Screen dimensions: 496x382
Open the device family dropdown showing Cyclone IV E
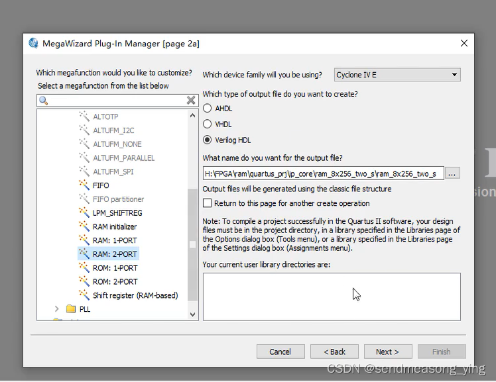pos(397,75)
